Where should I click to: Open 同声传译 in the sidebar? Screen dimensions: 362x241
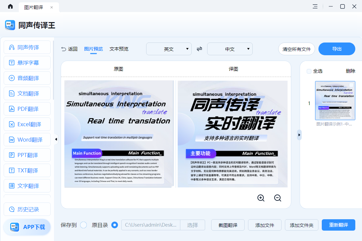pyautogui.click(x=27, y=47)
